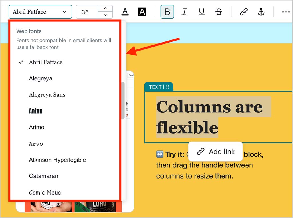Choose Atkinson Hyperlegible font
Screen dimensions: 293x218
[x=64, y=160]
